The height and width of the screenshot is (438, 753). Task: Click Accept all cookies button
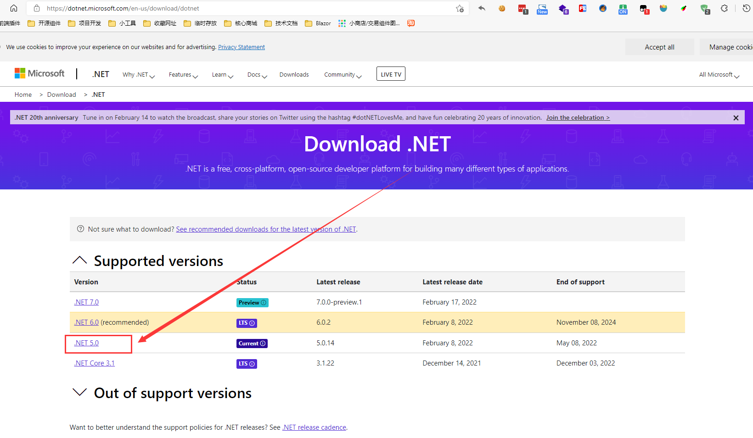(x=659, y=47)
